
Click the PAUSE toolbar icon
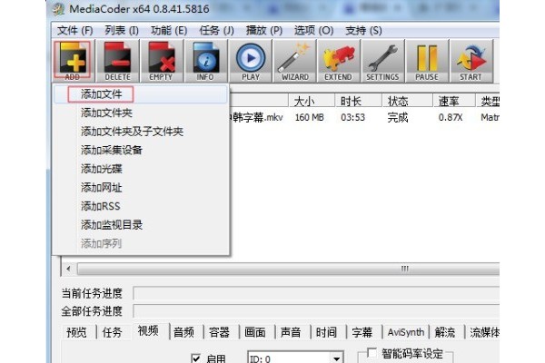(x=427, y=61)
